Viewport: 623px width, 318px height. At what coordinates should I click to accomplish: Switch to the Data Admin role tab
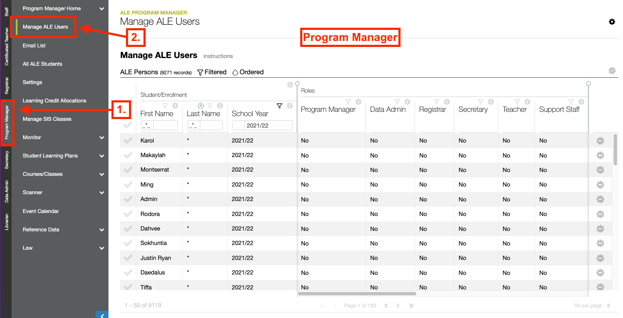tap(6, 191)
